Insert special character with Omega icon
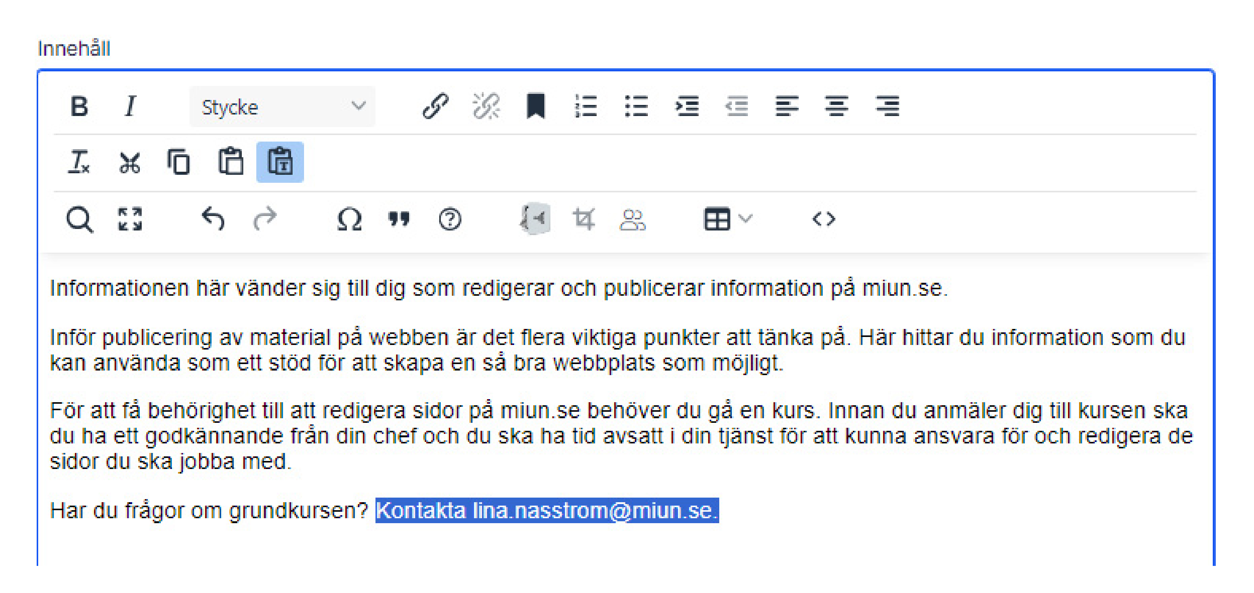Image resolution: width=1254 pixels, height=593 pixels. (349, 219)
